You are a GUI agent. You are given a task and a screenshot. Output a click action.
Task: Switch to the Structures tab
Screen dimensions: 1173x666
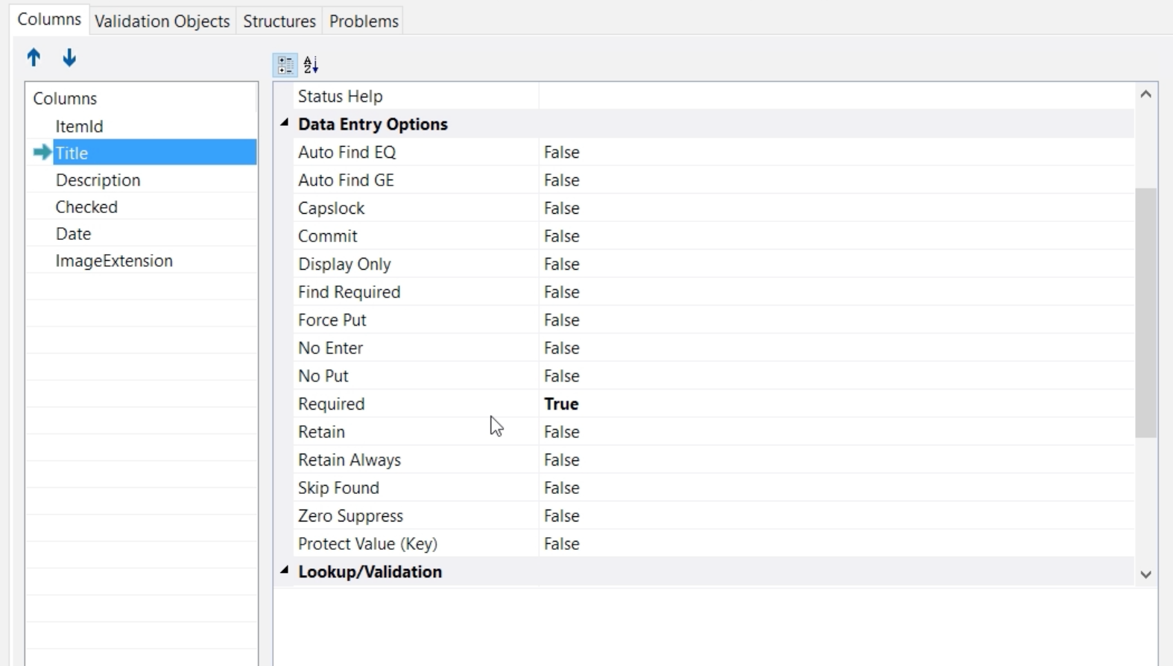[x=279, y=21]
